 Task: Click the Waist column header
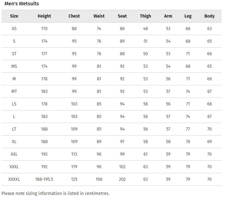pyautogui.click(x=99, y=16)
